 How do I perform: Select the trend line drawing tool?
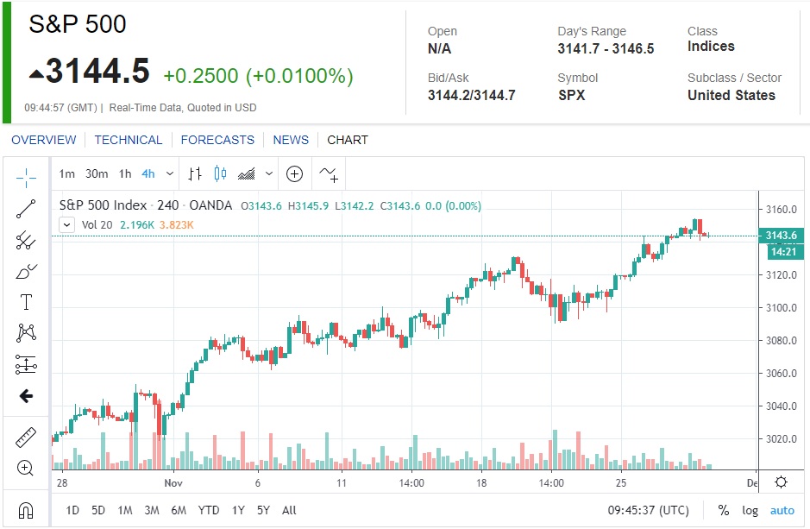coord(26,208)
